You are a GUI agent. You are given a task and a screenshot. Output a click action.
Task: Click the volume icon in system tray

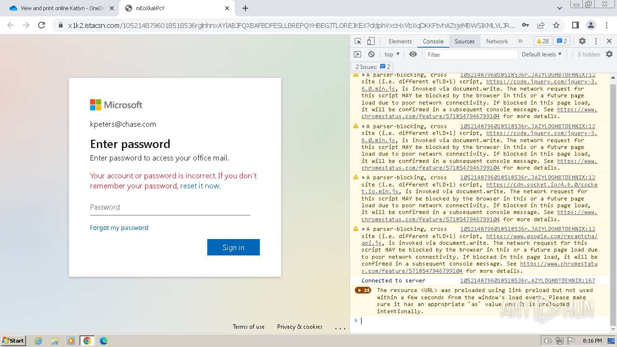tap(548, 341)
